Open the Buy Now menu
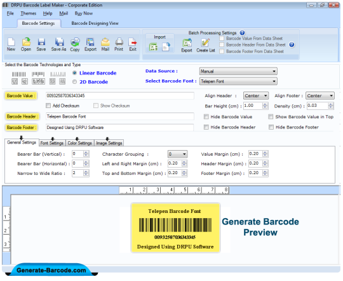This screenshot has width=343, height=281. point(84,13)
